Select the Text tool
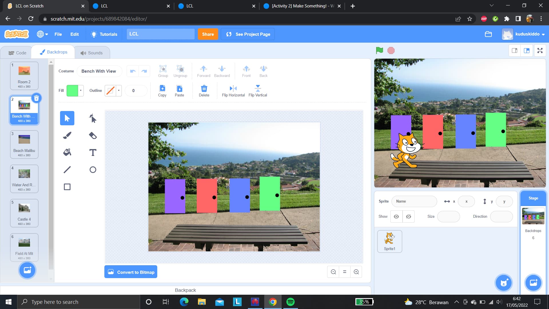The image size is (549, 309). click(93, 152)
